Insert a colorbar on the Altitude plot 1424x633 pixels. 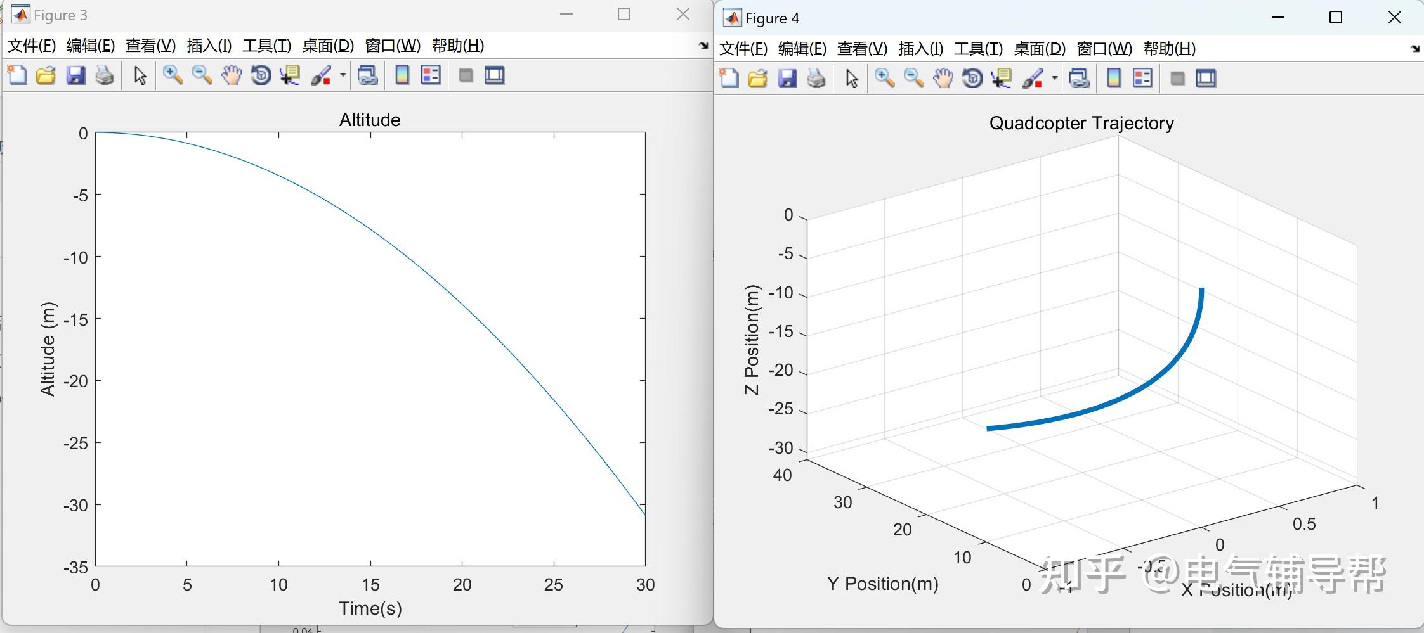tap(402, 75)
